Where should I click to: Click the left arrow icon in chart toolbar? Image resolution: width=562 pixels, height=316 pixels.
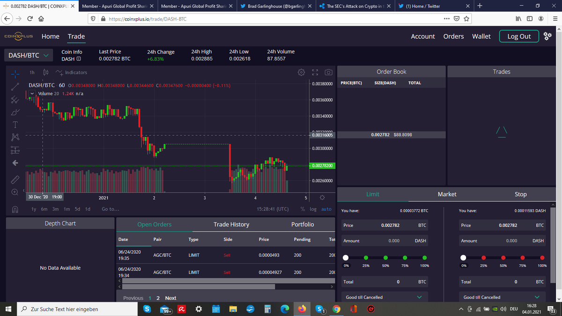pyautogui.click(x=15, y=163)
